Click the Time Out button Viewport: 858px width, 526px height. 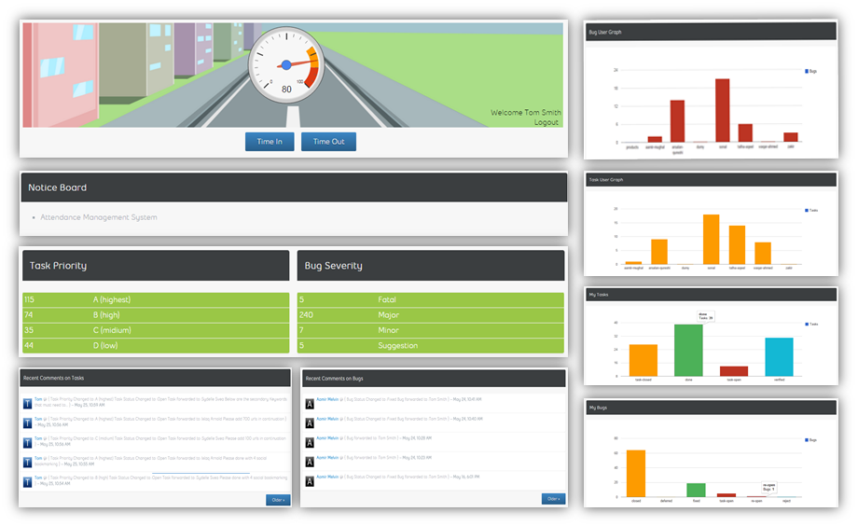328,141
